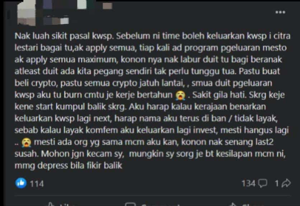Click the Share button label
Image resolution: width=300 pixels, height=206 pixels.
click(251, 205)
